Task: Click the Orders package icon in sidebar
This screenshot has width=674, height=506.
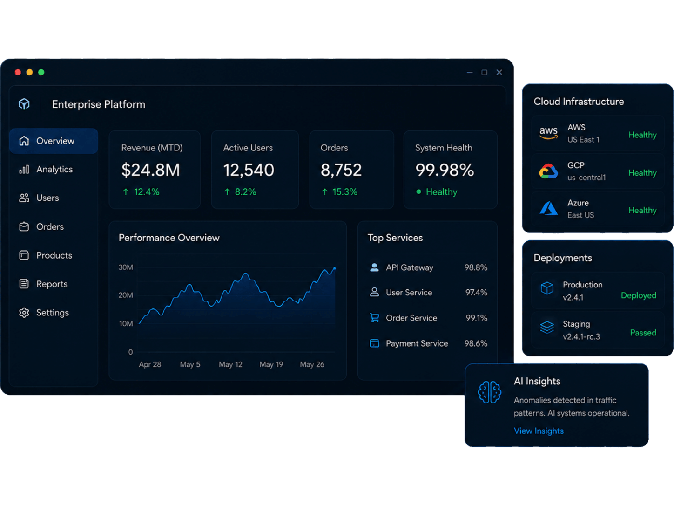Action: 24,226
